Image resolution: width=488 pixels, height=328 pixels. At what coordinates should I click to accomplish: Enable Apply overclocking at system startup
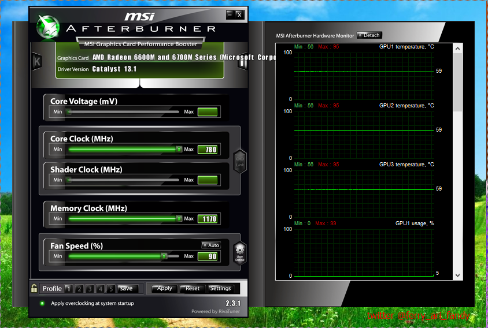[42, 303]
